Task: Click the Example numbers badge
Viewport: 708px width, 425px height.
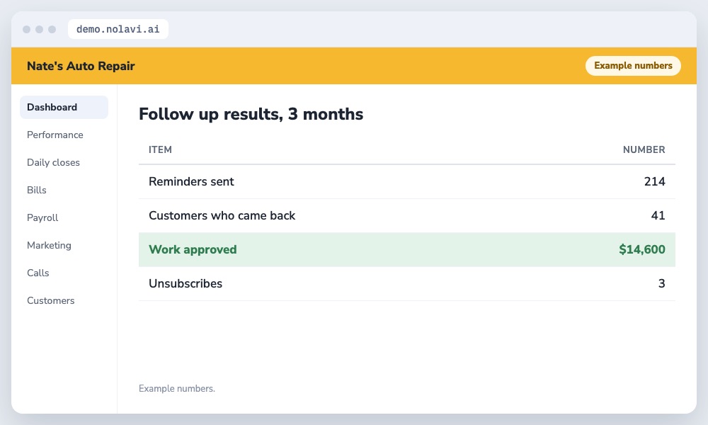Action: click(x=633, y=65)
